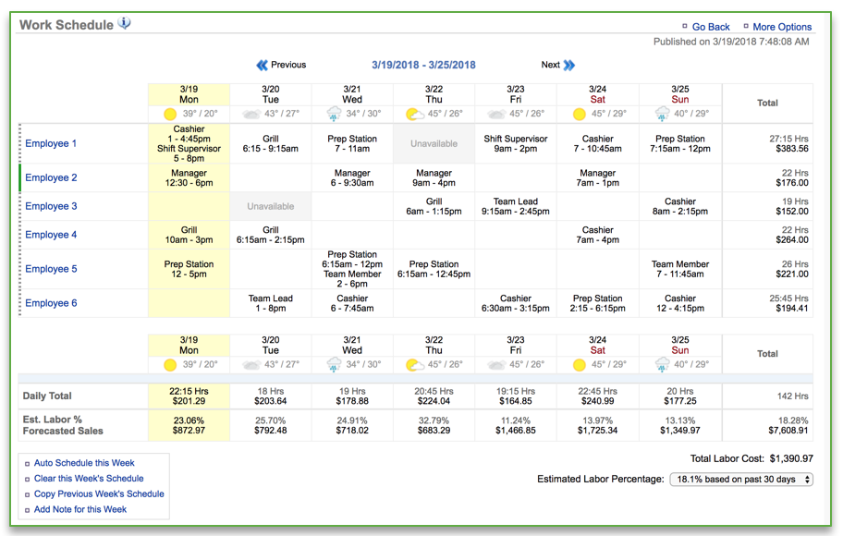This screenshot has height=536, width=843.
Task: Click the snow icon for Wed 3/21 in lower totals header
Action: pos(334,365)
